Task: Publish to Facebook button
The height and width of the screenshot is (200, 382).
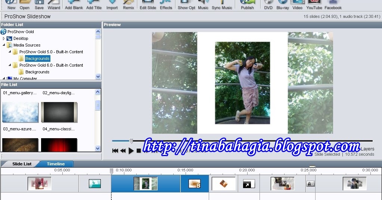Action: [333, 5]
